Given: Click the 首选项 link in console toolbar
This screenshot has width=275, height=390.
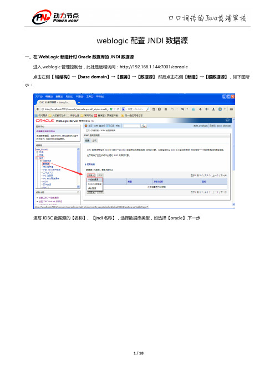Looking at the screenshot, I should pyautogui.click(x=102, y=126).
